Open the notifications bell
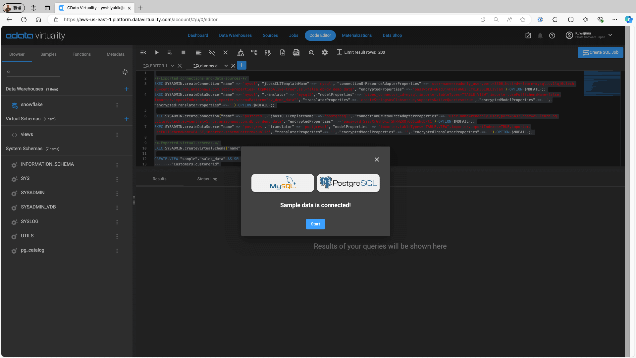The height and width of the screenshot is (358, 636). coord(540,35)
